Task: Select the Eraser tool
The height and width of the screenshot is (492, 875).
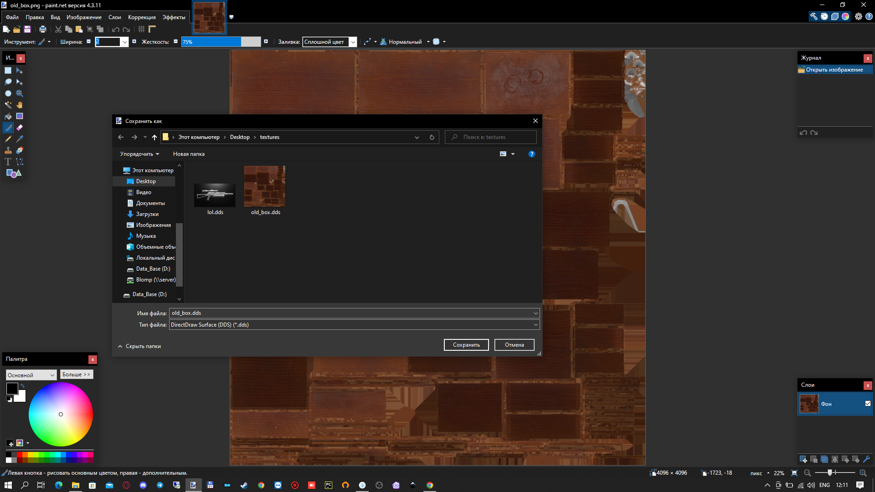Action: pos(20,128)
